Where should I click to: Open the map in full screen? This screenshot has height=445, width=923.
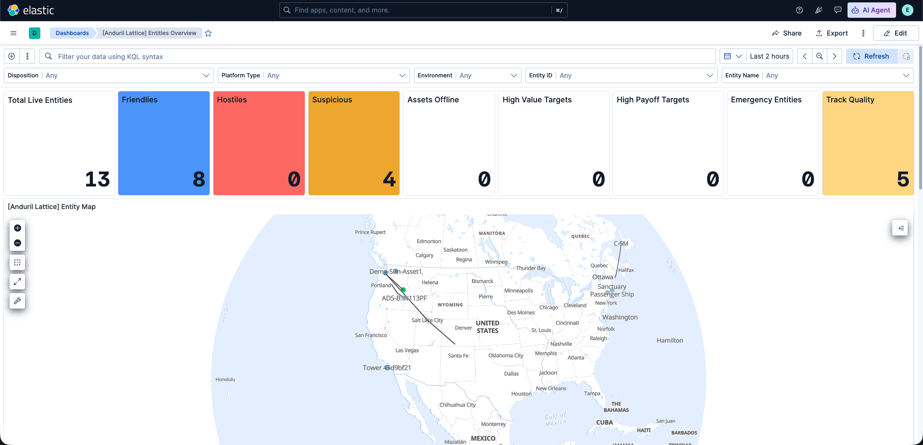pyautogui.click(x=17, y=282)
